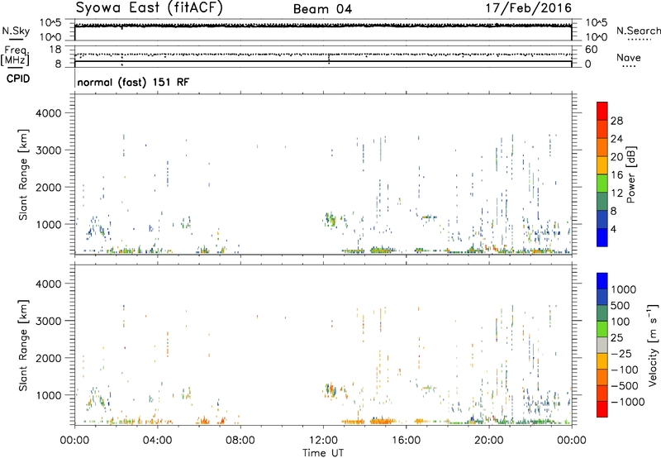Click the '4000' tick on power panel
This screenshot has width=661, height=458.
click(48, 113)
